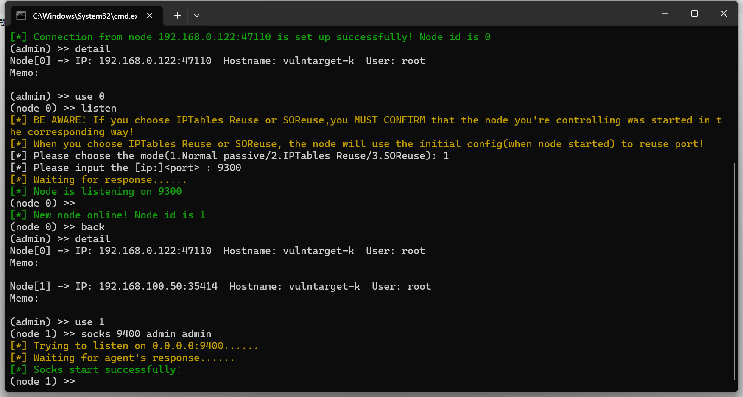
Task: Click the vertical scrollbar thumb
Action: click(735, 271)
